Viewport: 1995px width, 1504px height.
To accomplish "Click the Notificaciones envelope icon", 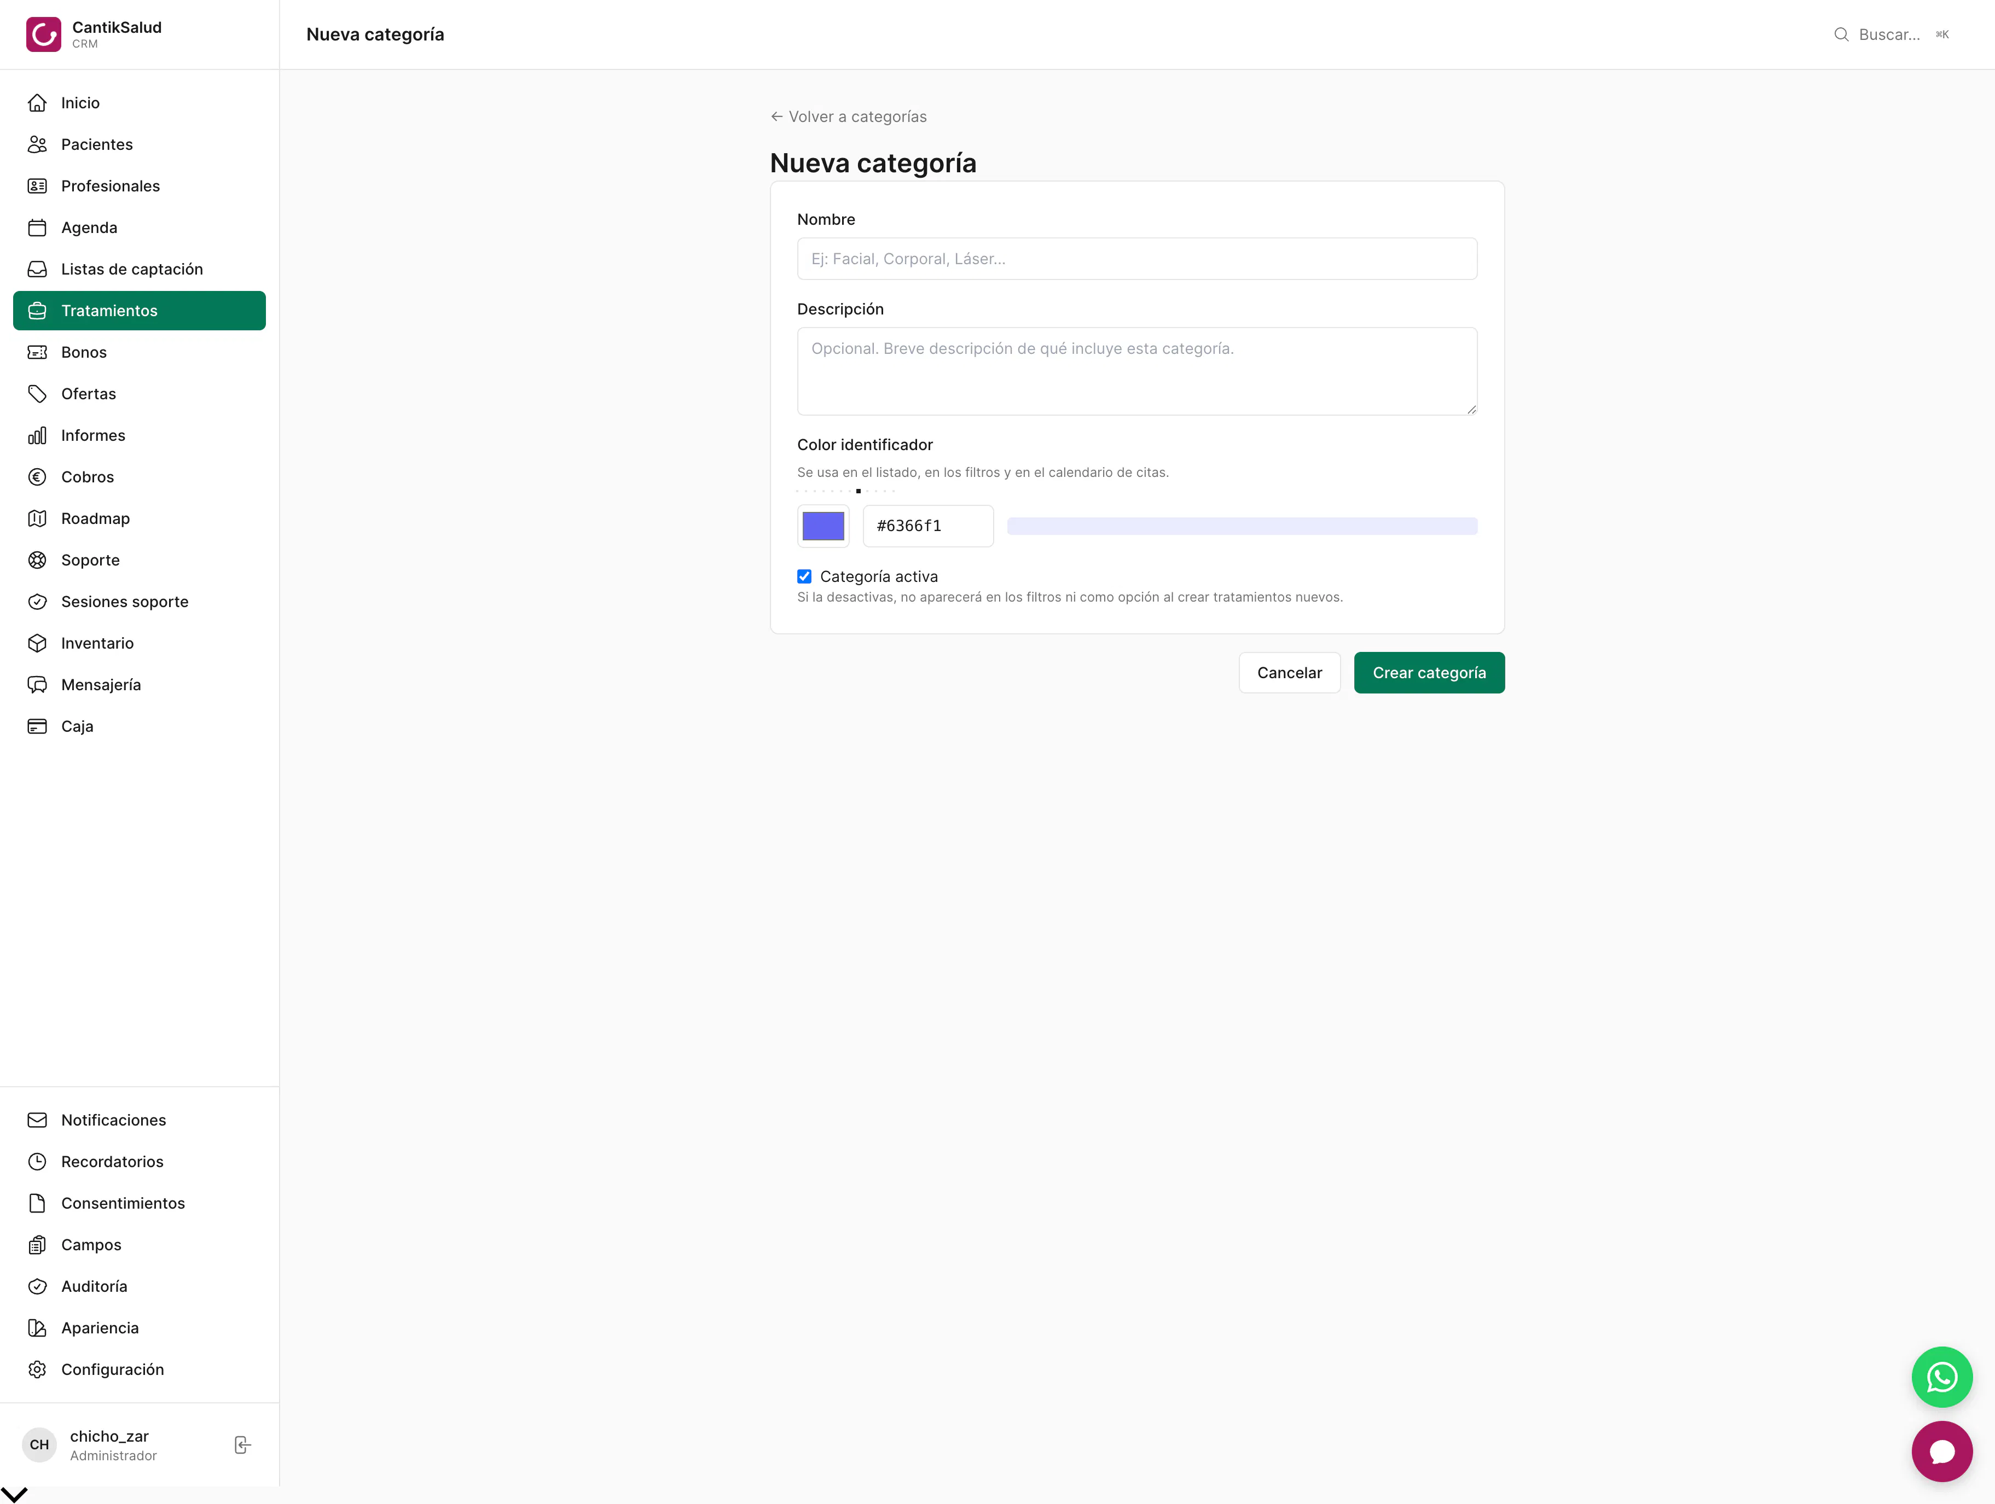I will [37, 1120].
